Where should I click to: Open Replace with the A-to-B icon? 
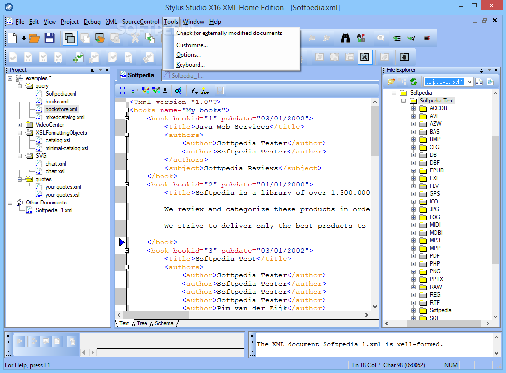[361, 38]
